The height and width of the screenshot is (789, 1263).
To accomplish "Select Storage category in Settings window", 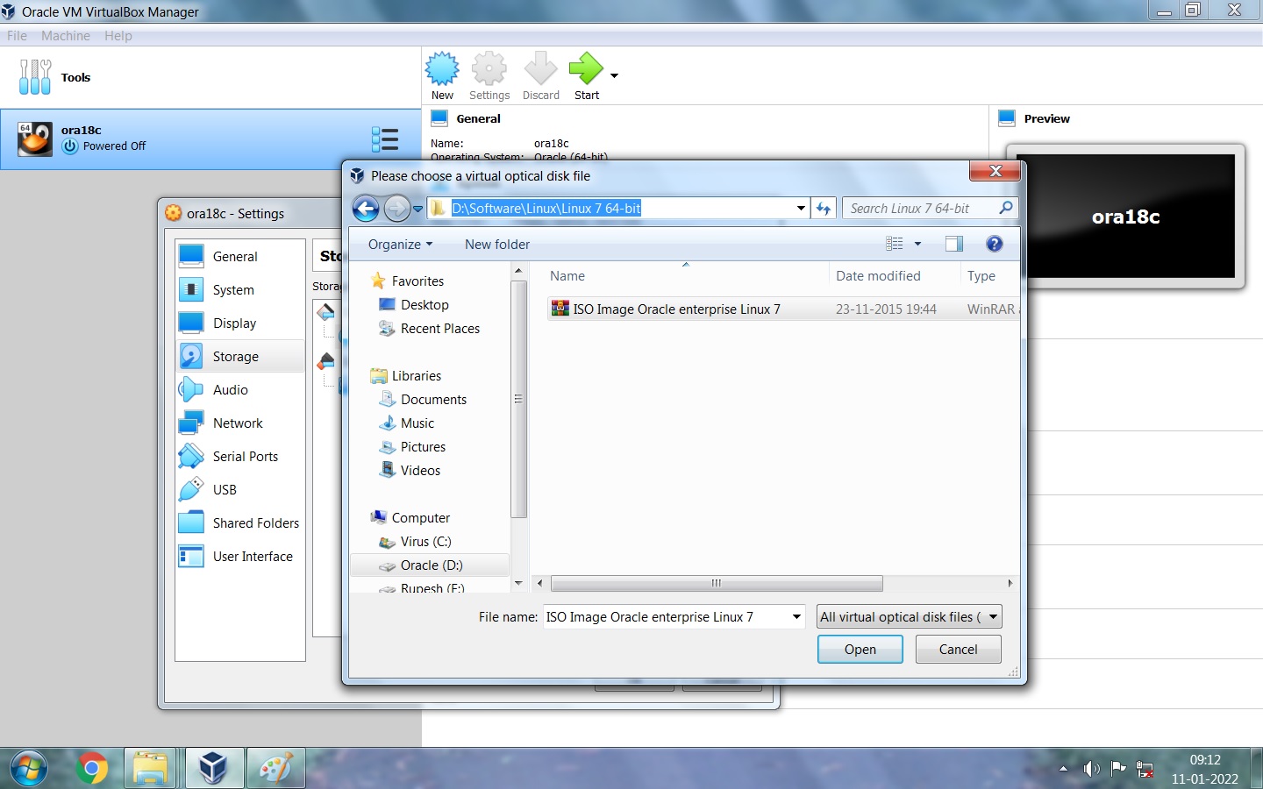I will pos(240,356).
